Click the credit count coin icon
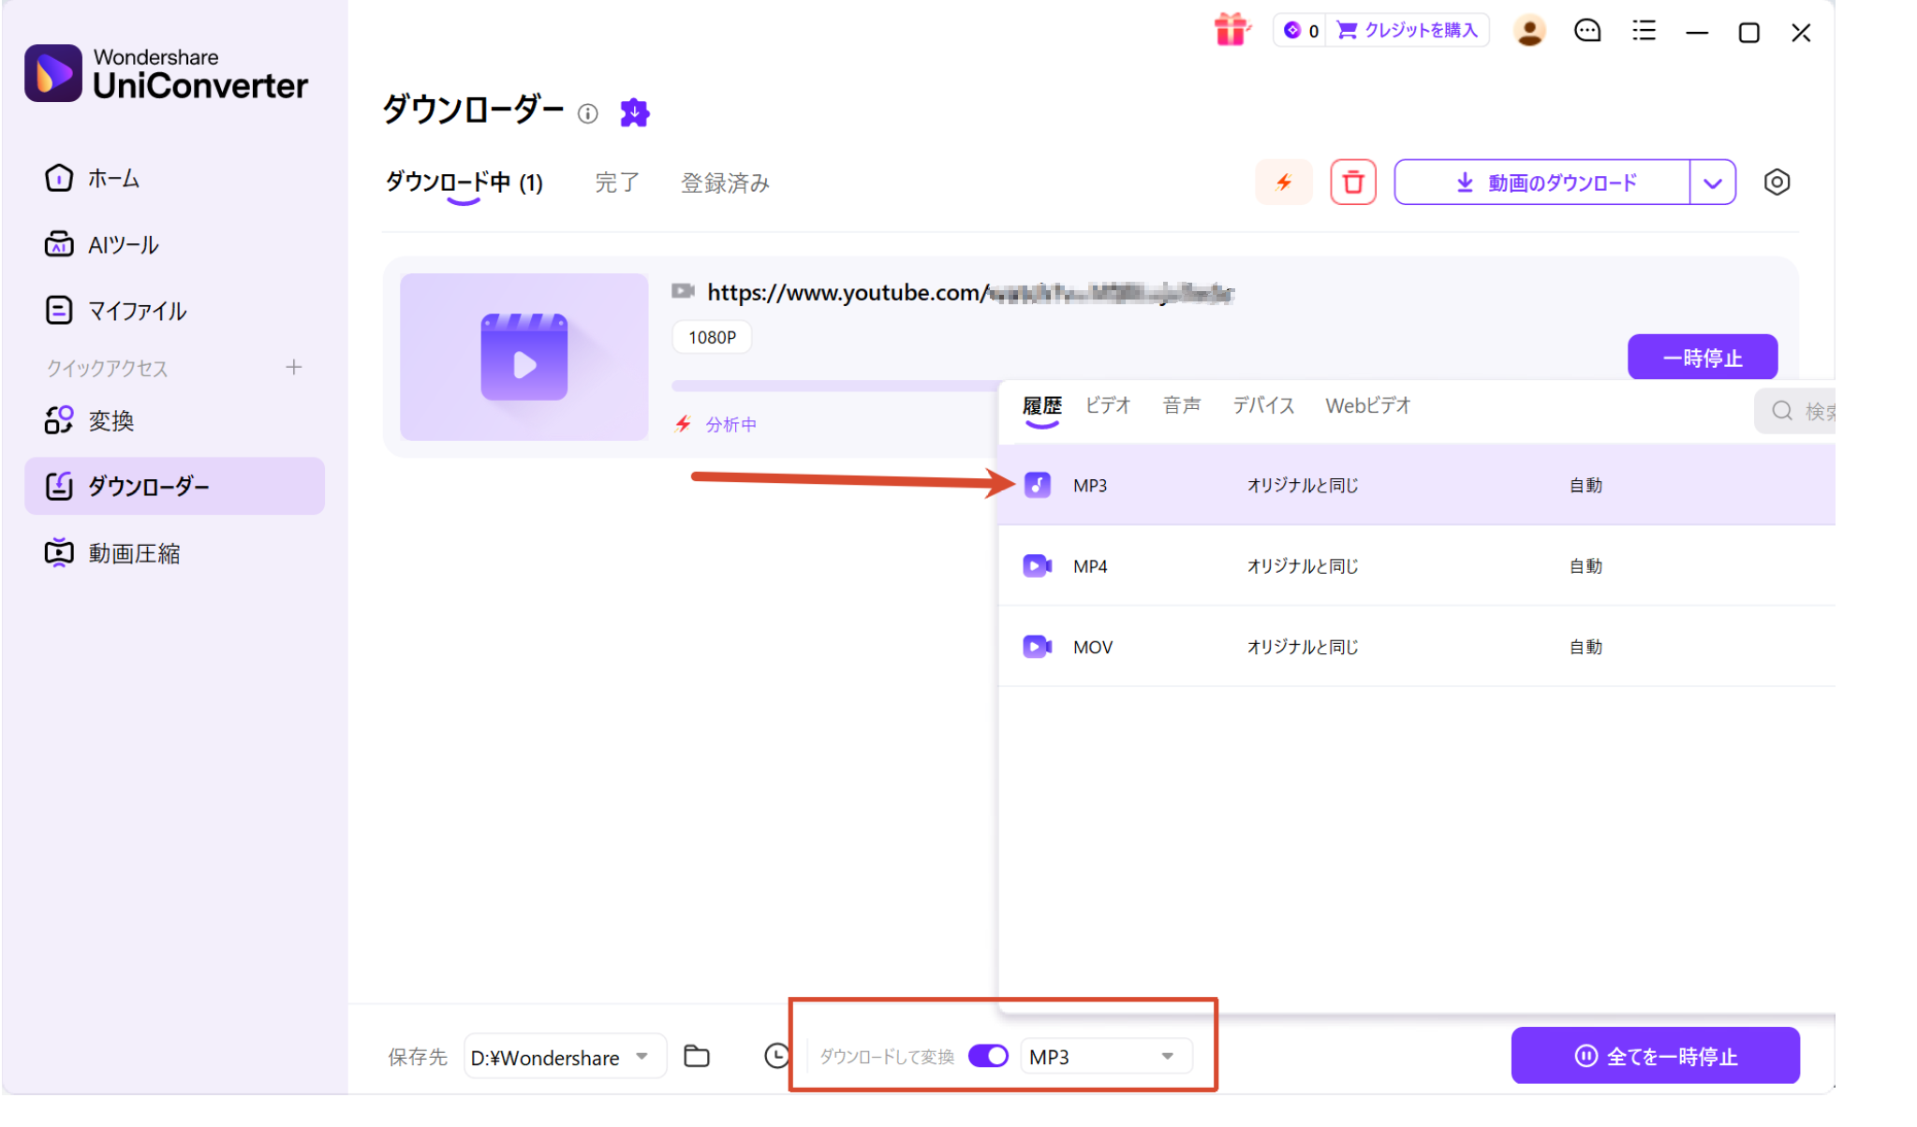 click(1292, 31)
